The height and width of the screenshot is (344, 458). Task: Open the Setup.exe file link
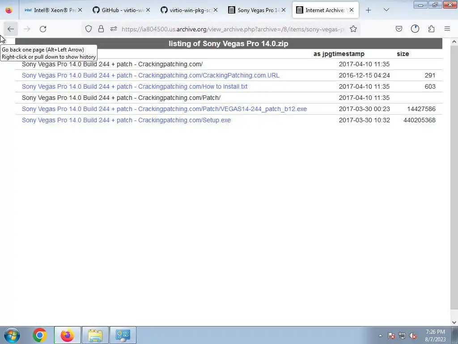click(x=126, y=120)
